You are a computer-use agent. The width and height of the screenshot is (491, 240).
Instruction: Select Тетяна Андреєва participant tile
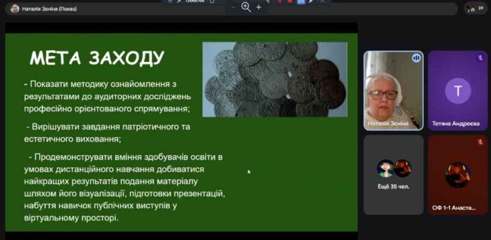pyautogui.click(x=458, y=90)
